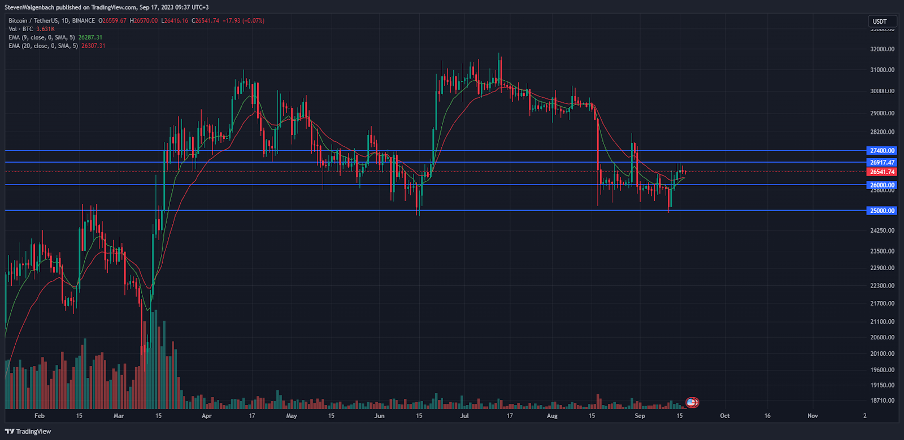Select the EMA 9 indicator legend
The width and height of the screenshot is (904, 440).
[x=41, y=37]
